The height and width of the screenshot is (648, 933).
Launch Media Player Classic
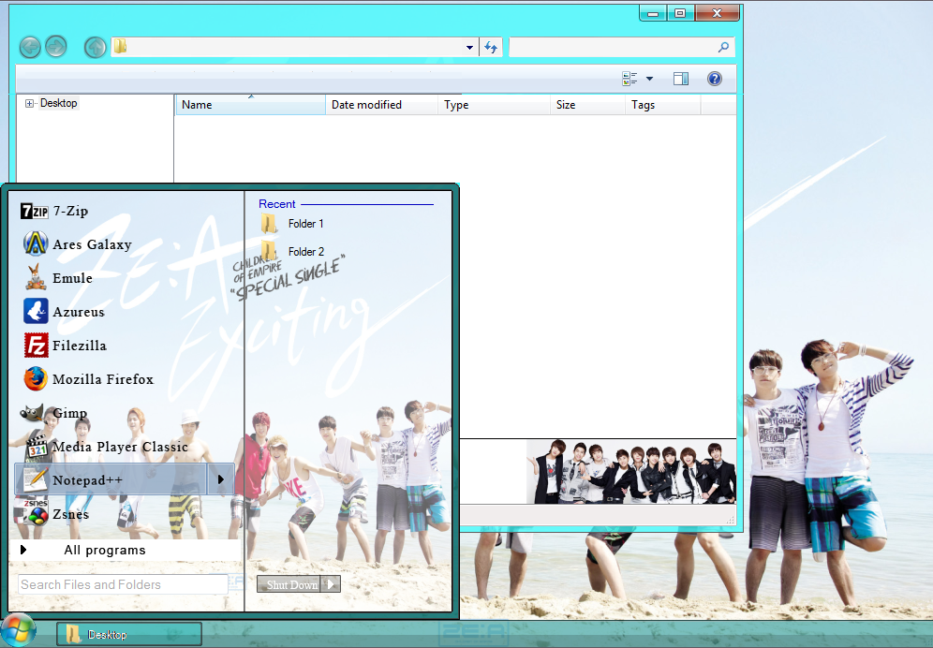tap(107, 447)
